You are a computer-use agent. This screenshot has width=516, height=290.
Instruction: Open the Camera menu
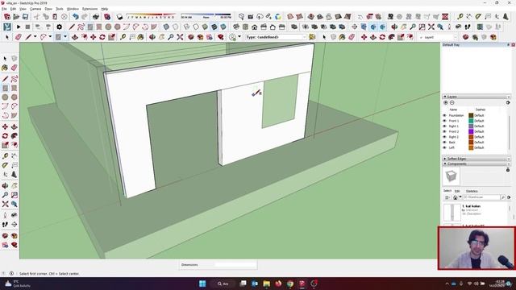[35, 9]
